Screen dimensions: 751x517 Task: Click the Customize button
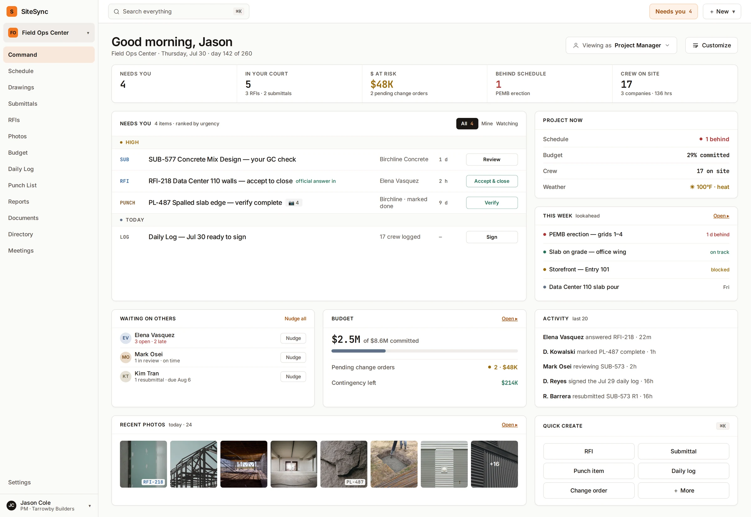pos(711,45)
